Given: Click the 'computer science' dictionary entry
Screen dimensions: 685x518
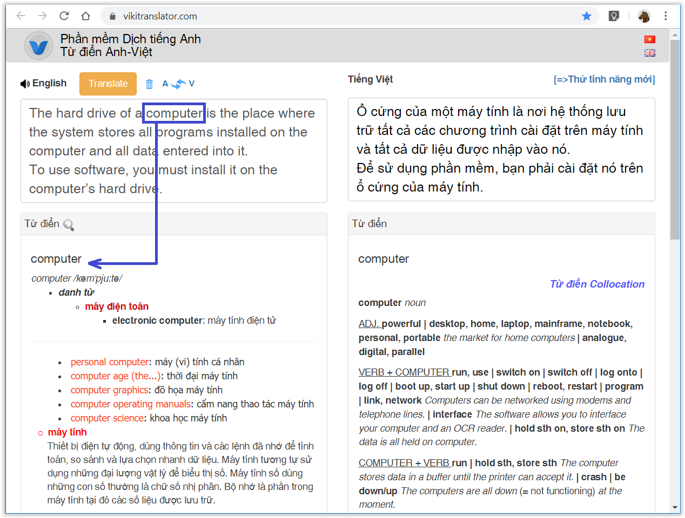Looking at the screenshot, I should click(x=108, y=418).
